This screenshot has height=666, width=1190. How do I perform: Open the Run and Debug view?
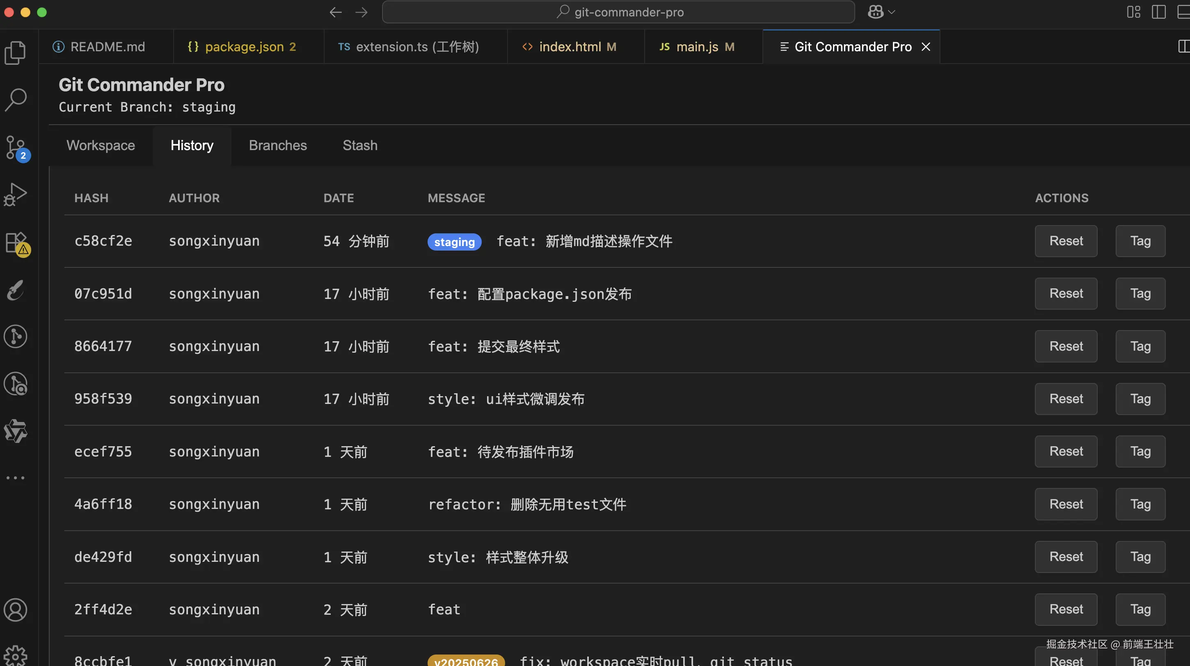(15, 194)
